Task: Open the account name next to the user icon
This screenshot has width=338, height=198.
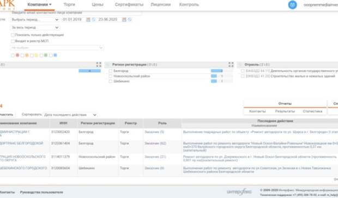Action: tap(321, 5)
